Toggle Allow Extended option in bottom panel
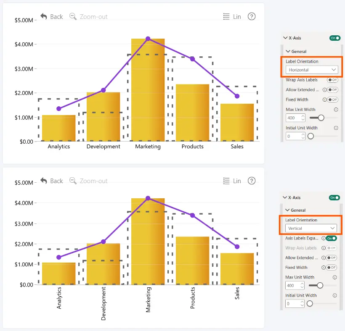Screen dimensions: 345x331 (332, 257)
